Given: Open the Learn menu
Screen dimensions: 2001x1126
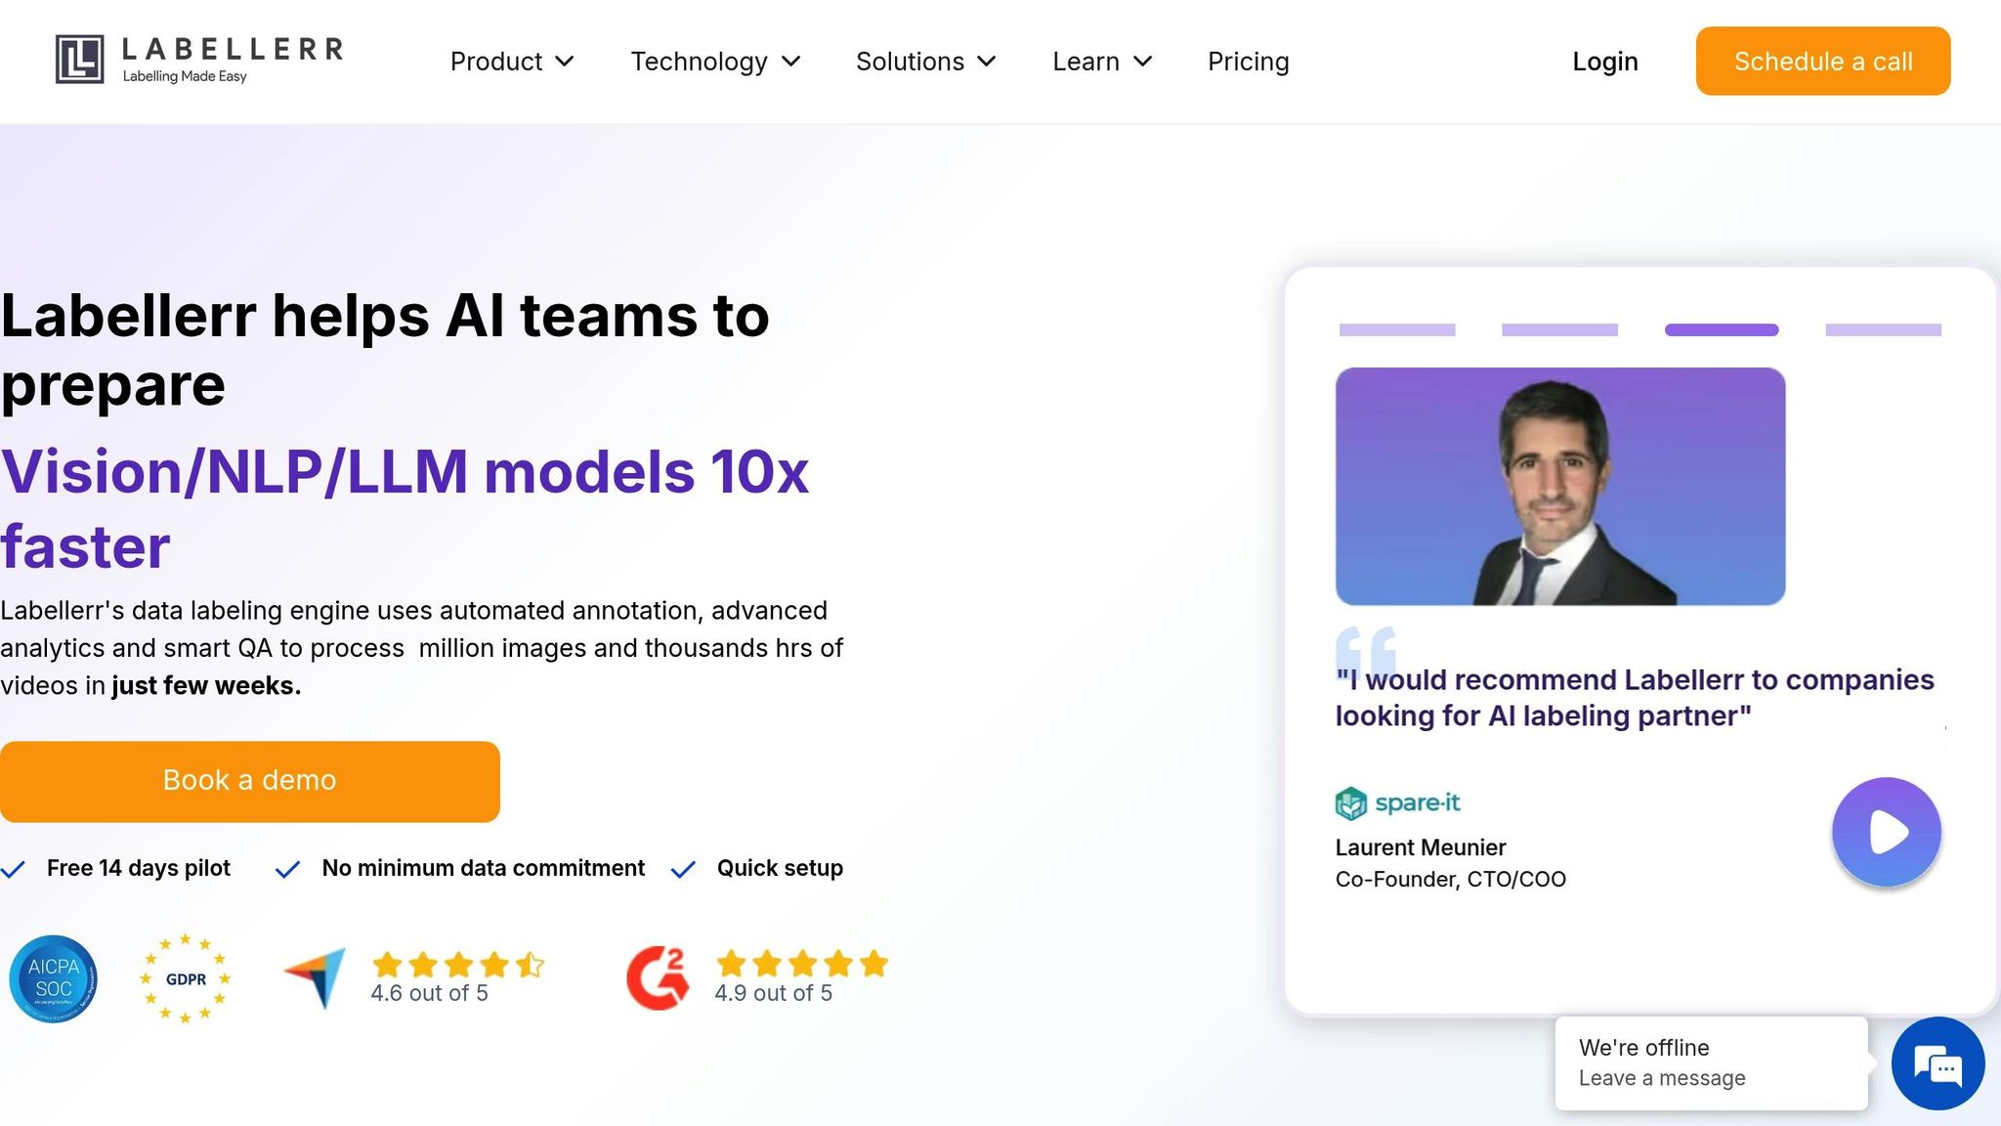Looking at the screenshot, I should [x=1102, y=62].
